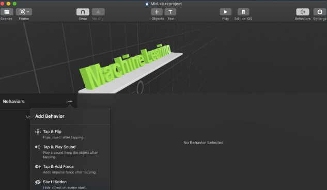Maximize the window with green button
The height and width of the screenshot is (190, 327).
pyautogui.click(x=14, y=4)
